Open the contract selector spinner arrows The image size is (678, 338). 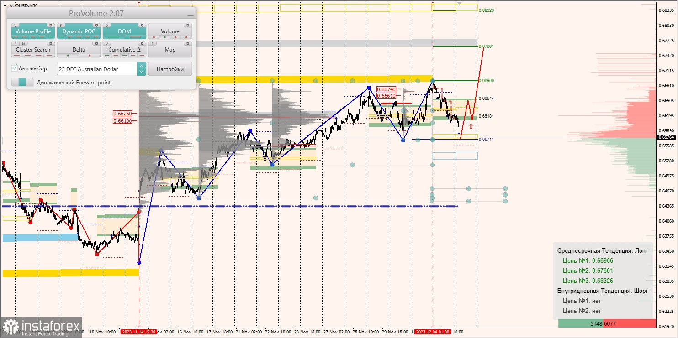coord(142,69)
